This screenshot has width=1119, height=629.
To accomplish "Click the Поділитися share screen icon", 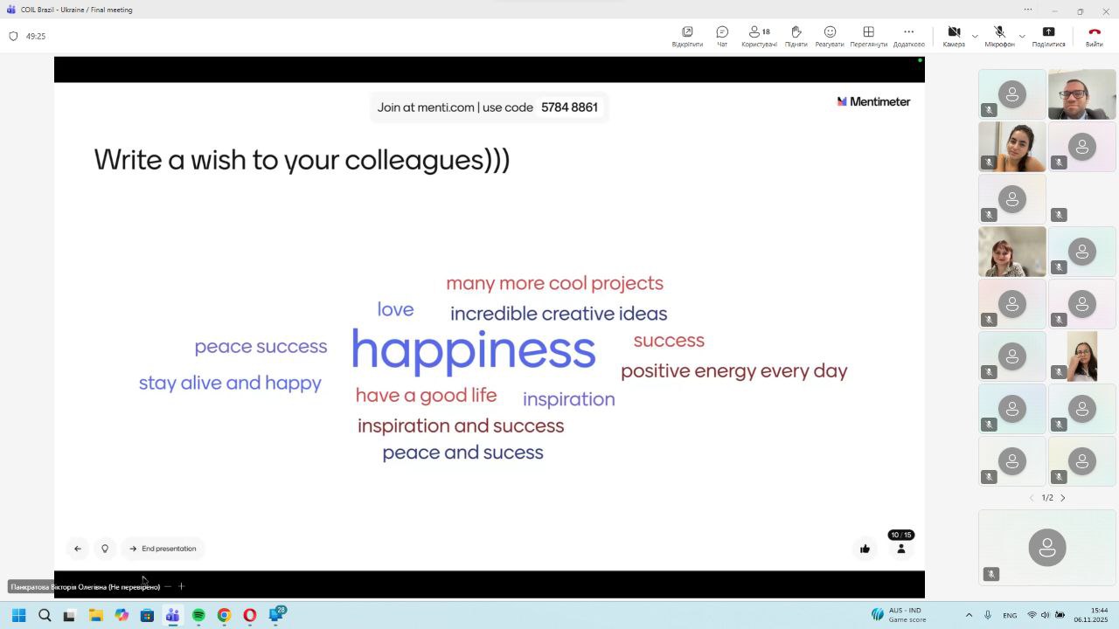I will (1048, 32).
